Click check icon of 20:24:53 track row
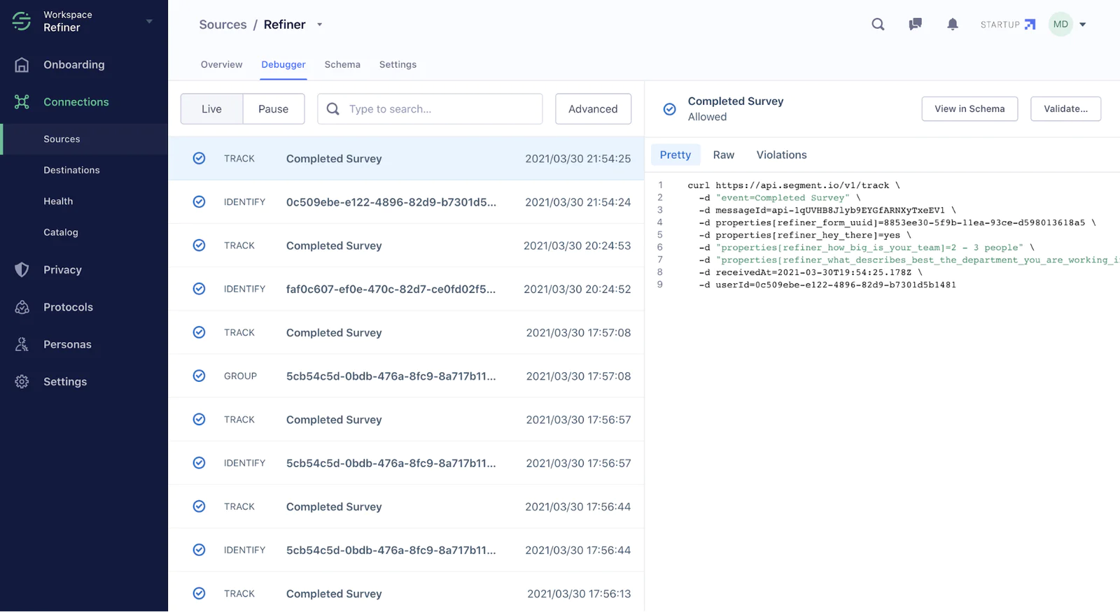Image resolution: width=1120 pixels, height=612 pixels. coord(199,245)
